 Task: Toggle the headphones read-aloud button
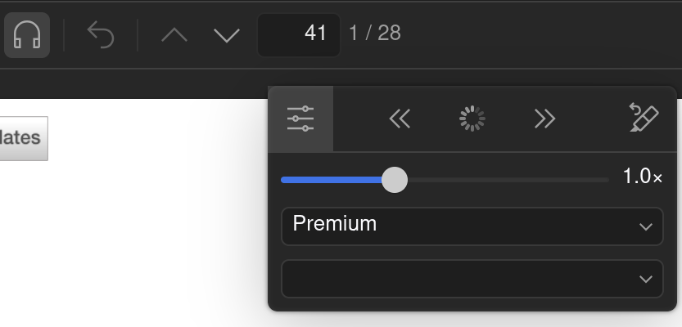(27, 34)
